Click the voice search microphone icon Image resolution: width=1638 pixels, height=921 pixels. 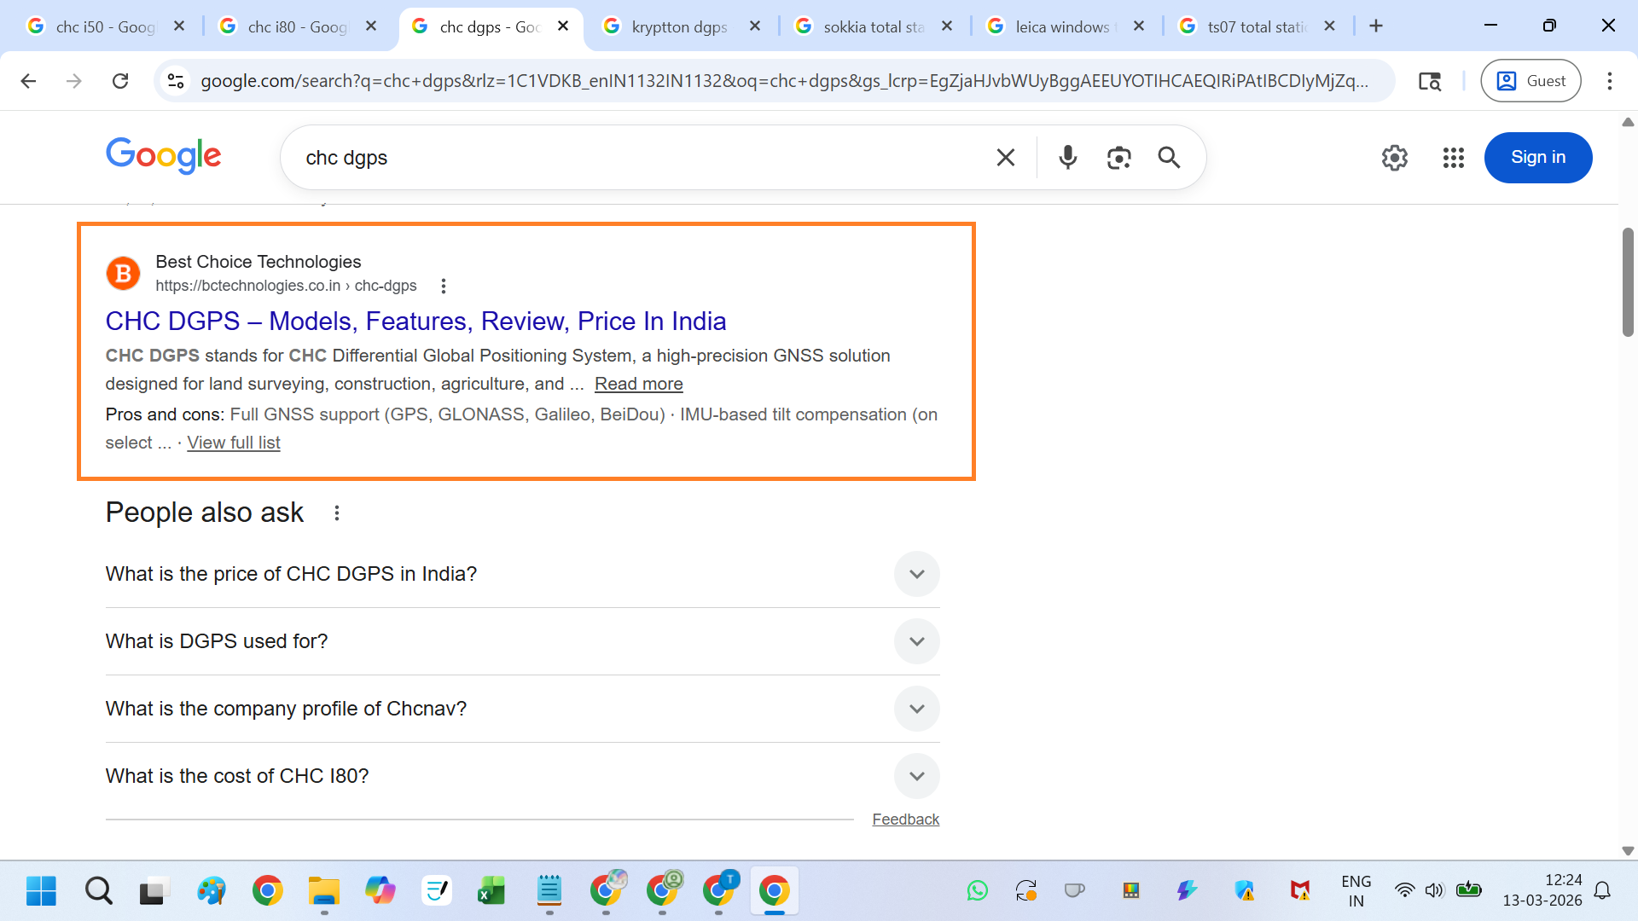1067,158
